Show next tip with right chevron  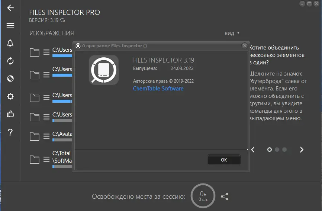coord(302,150)
